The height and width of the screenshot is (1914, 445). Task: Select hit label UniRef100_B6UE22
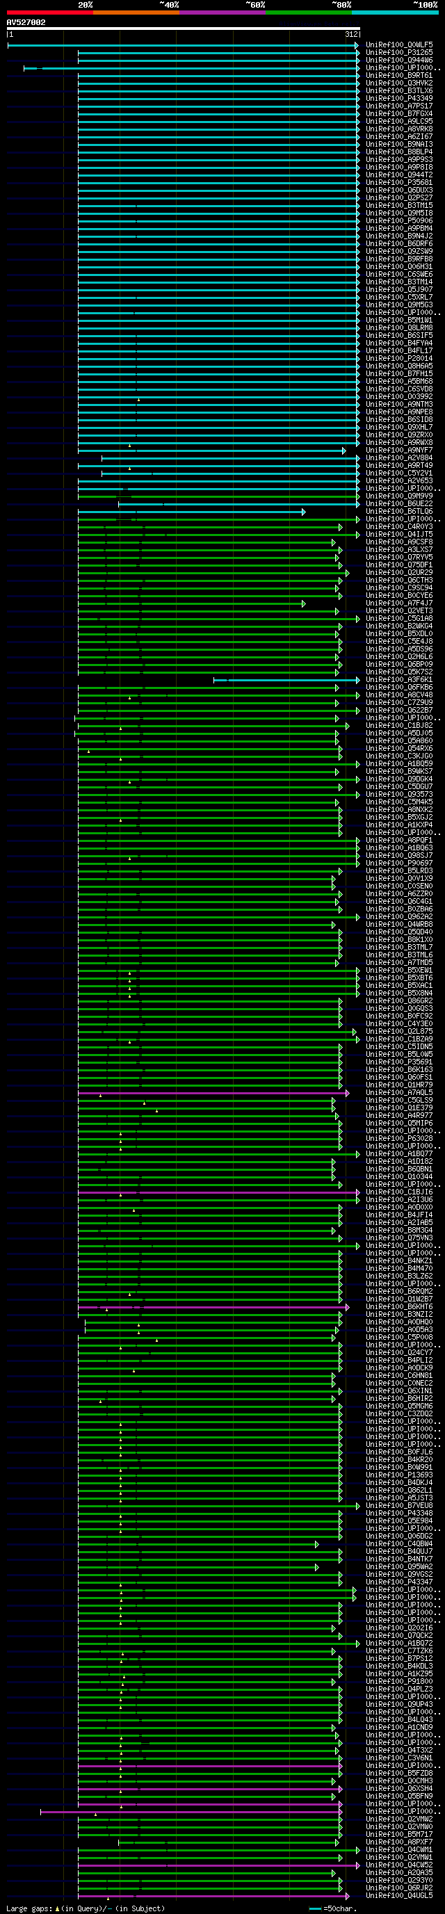pos(400,504)
